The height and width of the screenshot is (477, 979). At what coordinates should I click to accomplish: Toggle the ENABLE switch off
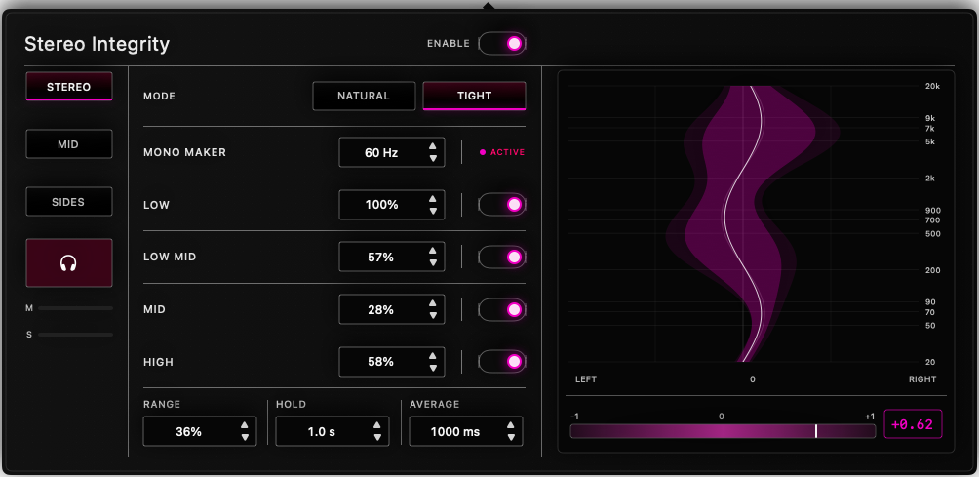tap(502, 44)
